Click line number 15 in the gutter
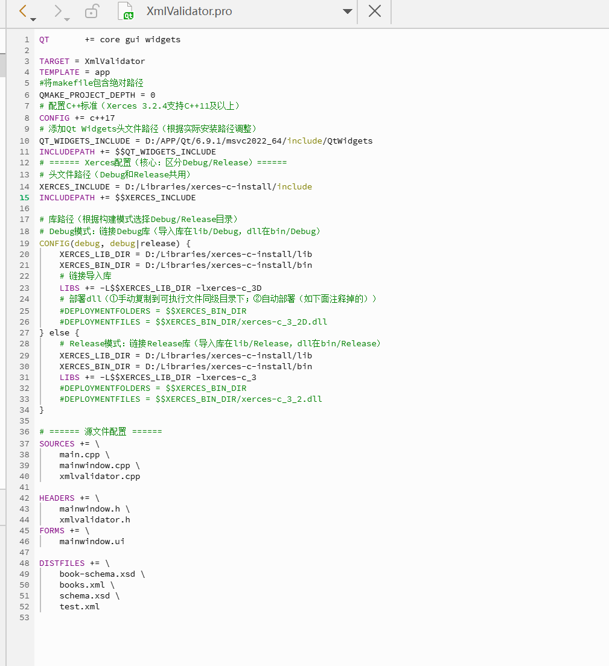 (25, 197)
